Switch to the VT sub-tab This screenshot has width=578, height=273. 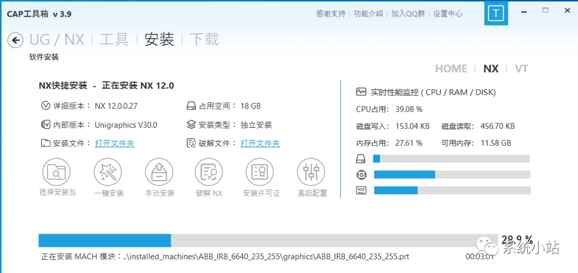(521, 69)
